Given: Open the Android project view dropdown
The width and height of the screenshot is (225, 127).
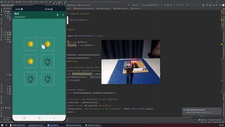Looking at the screenshot, I should coord(7,8).
